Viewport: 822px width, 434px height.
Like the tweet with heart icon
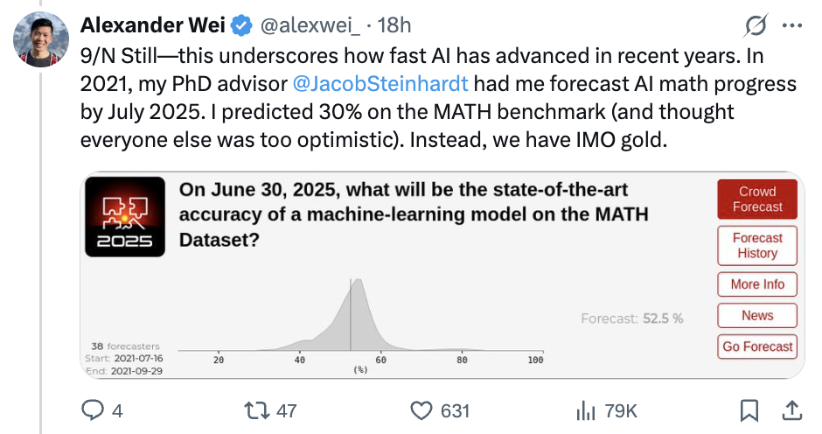423,409
